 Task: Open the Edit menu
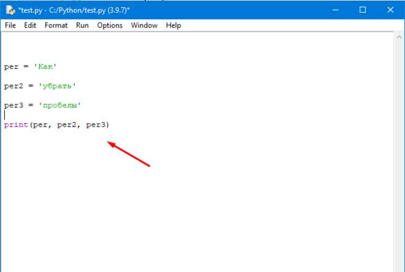pos(30,25)
